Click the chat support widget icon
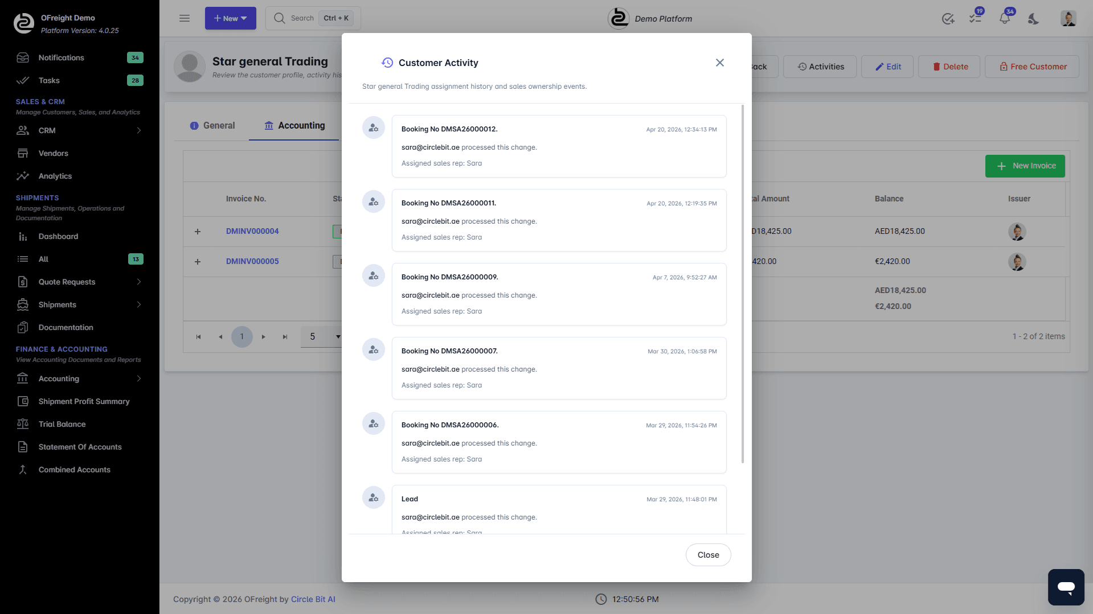Screen dimensions: 1093x614 pos(1066,587)
